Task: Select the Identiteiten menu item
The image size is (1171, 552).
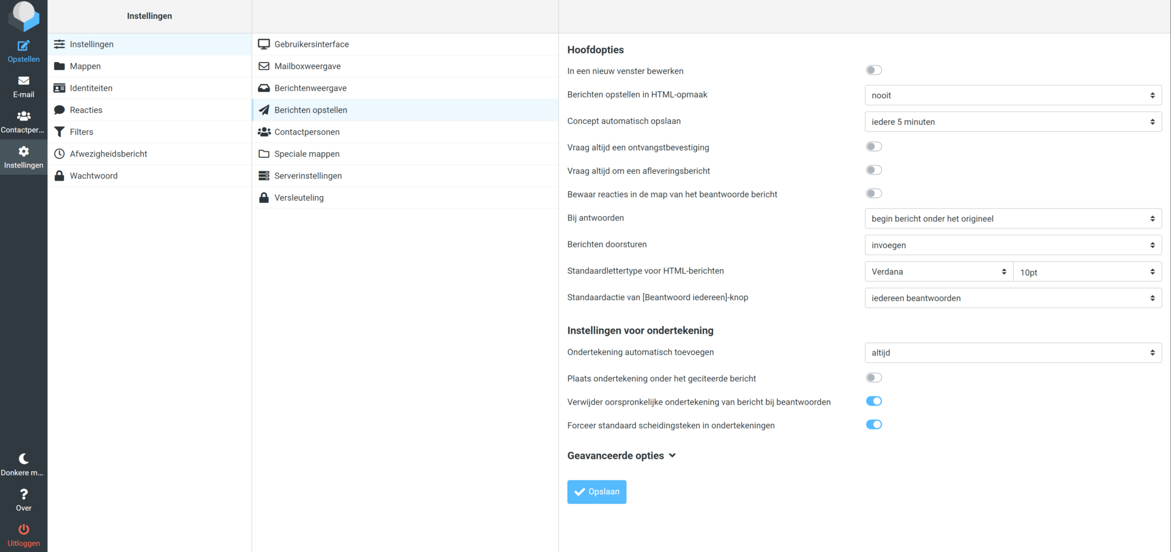Action: (149, 88)
